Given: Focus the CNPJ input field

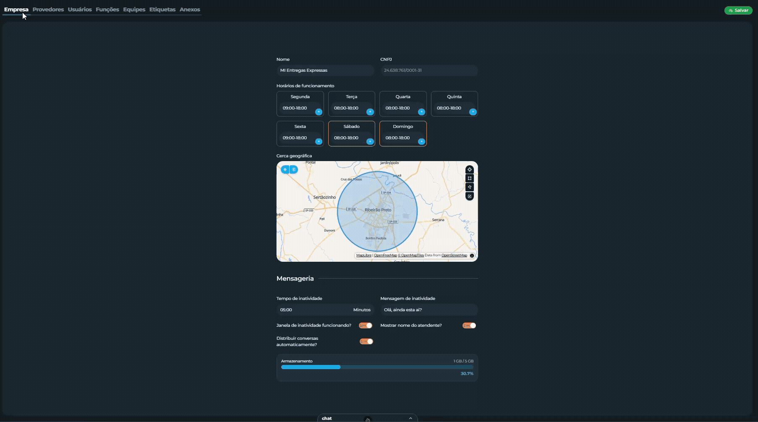Looking at the screenshot, I should click(x=429, y=70).
